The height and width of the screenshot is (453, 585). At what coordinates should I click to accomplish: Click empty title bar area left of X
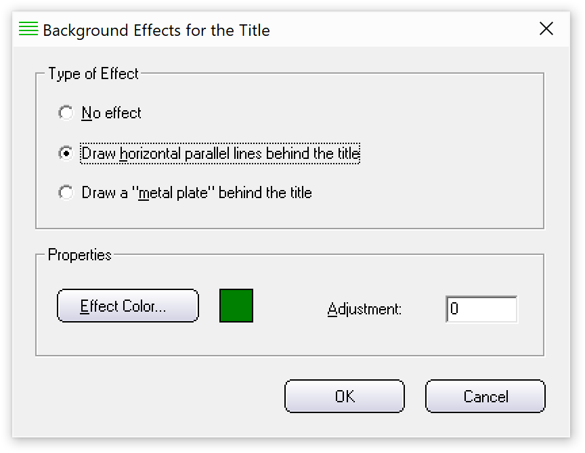pos(403,29)
